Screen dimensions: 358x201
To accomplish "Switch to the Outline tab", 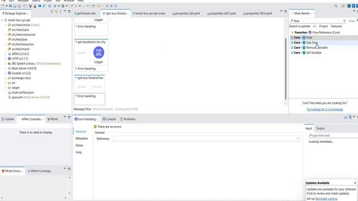I will coord(8,119).
